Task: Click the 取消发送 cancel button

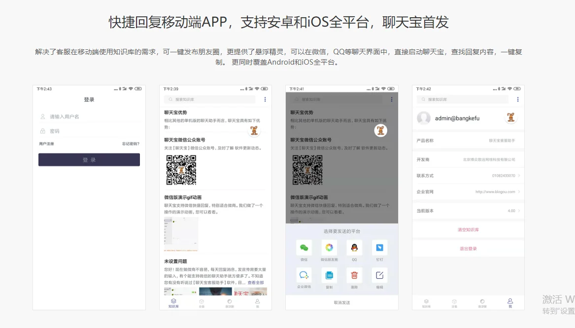Action: 342,303
